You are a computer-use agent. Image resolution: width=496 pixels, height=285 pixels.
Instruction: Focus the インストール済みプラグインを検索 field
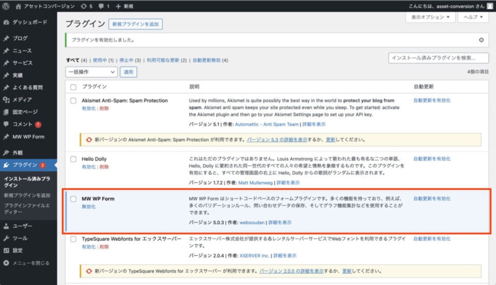(x=439, y=58)
